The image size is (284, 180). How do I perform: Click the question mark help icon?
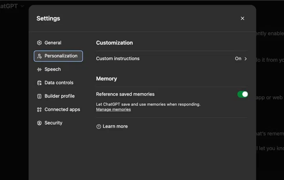(x=99, y=127)
